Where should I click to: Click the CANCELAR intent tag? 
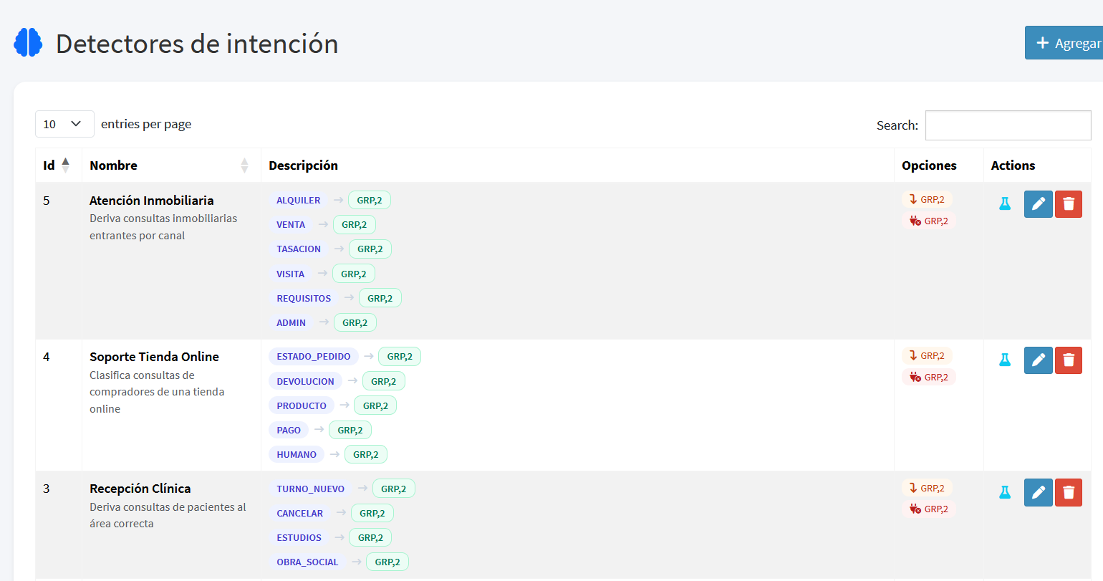coord(300,514)
